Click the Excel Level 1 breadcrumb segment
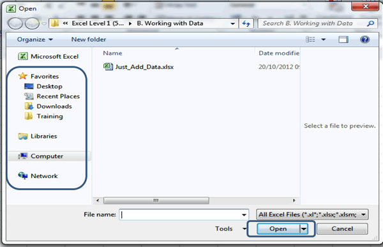Image resolution: width=383 pixels, height=247 pixels. point(98,23)
